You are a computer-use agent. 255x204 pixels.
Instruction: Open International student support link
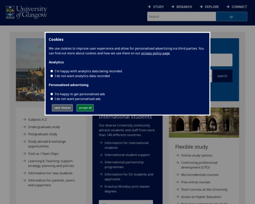pos(127,155)
